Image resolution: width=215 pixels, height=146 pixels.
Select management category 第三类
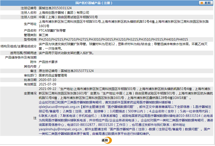tap(44, 35)
